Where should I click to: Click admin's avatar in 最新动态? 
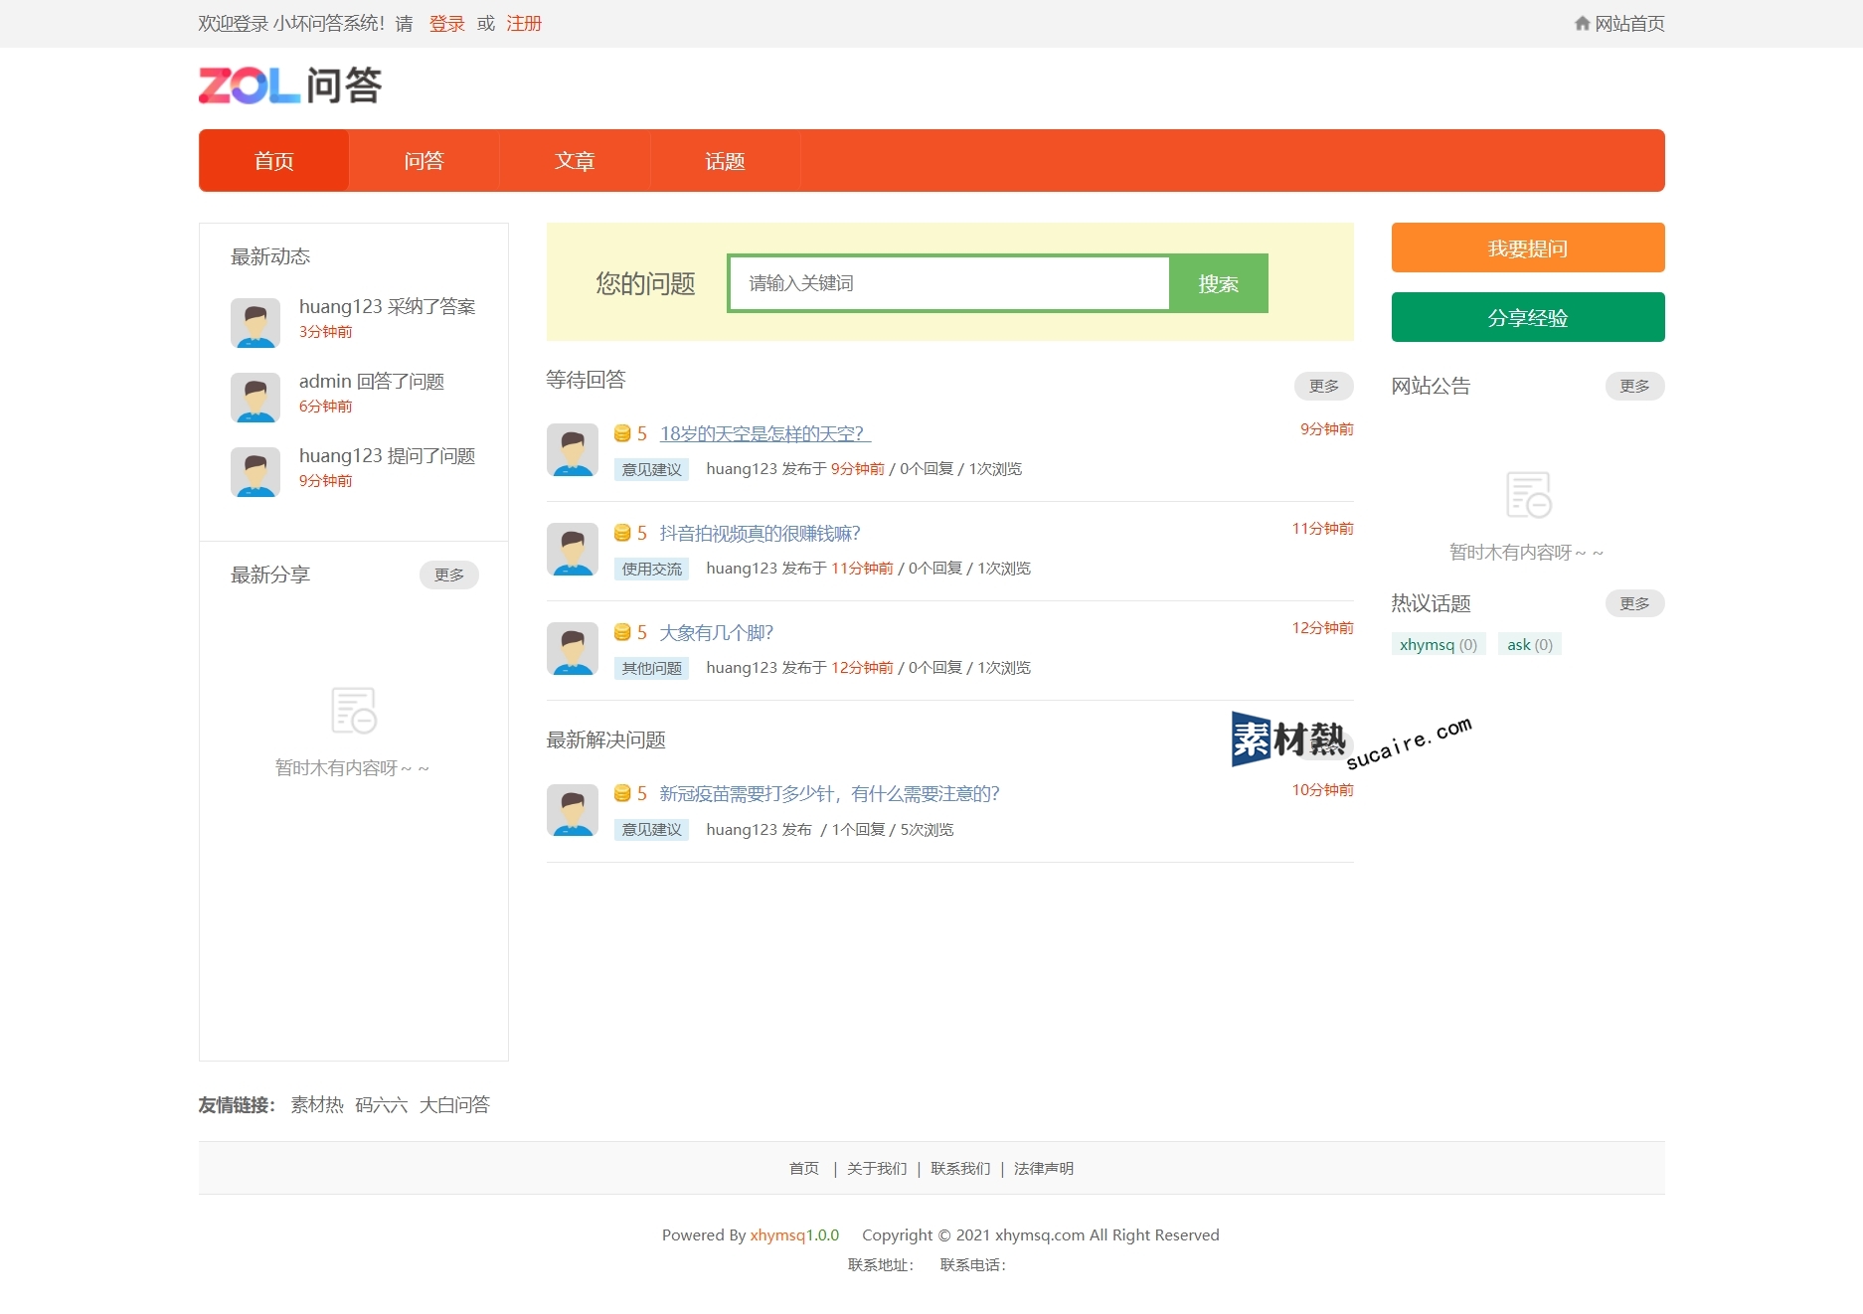click(255, 397)
